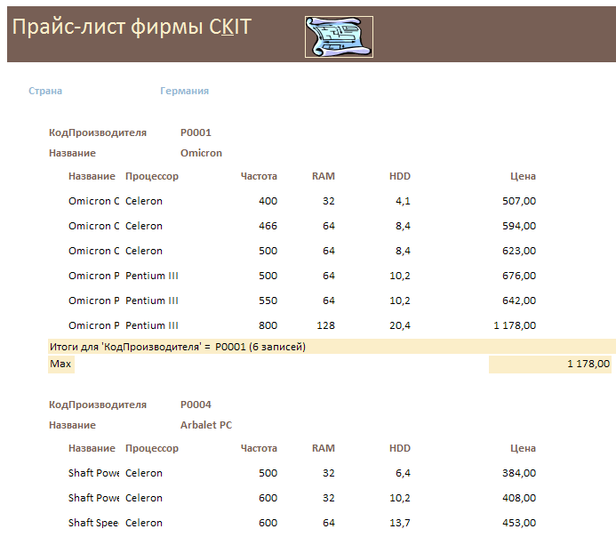Screen dimensions: 616x537
Task: Select the Страна label
Action: click(x=45, y=91)
